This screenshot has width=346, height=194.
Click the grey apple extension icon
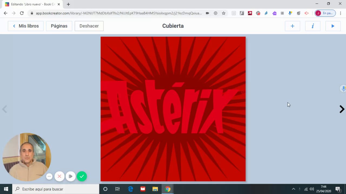click(298, 13)
